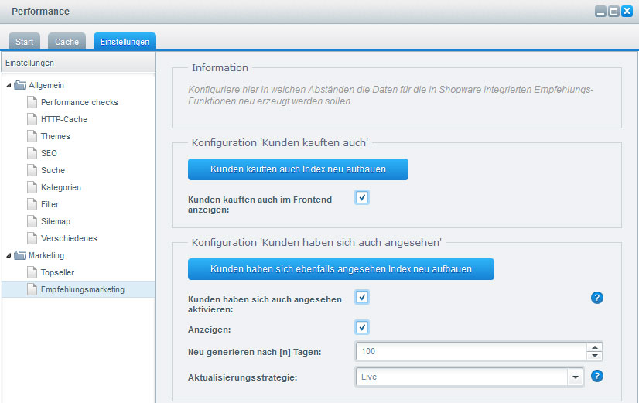Open the Aktualisierungsstrategie dropdown
The width and height of the screenshot is (639, 403).
pyautogui.click(x=575, y=377)
